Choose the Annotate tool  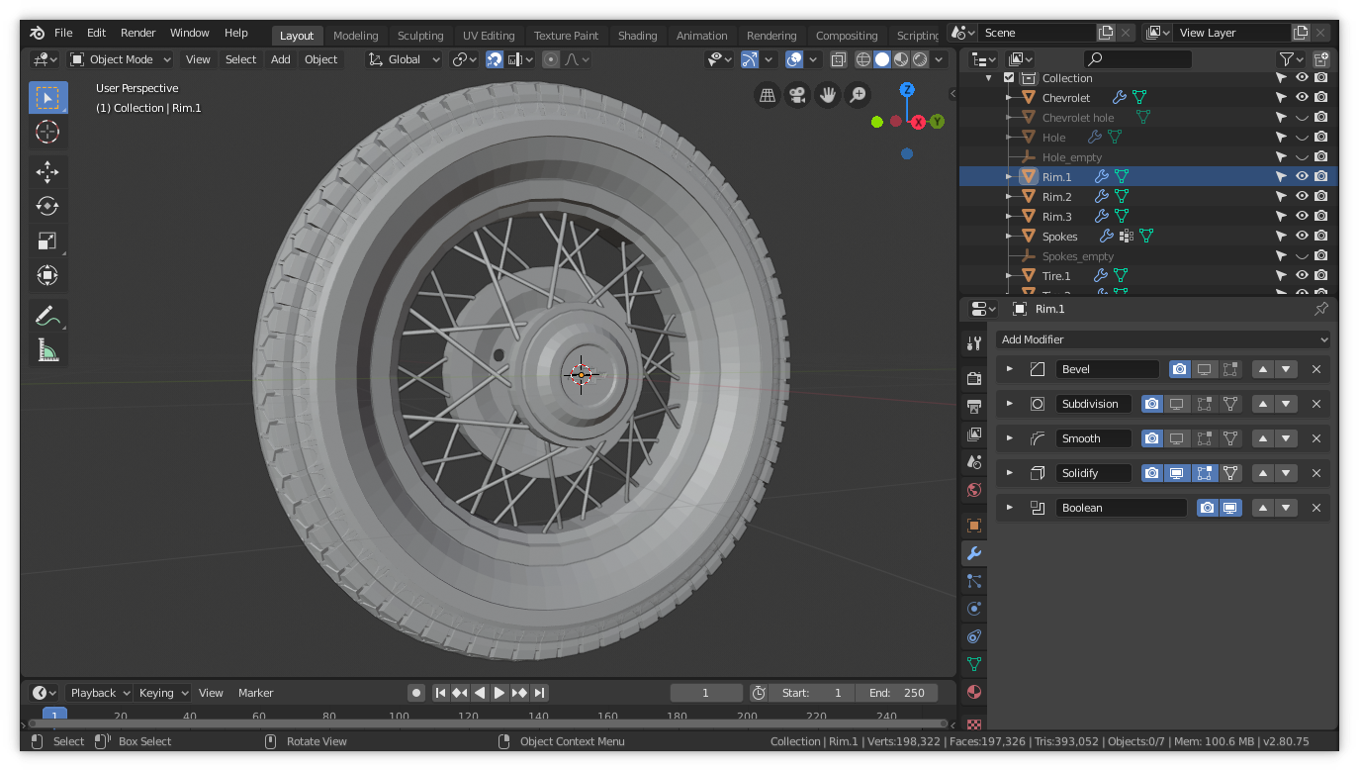pos(47,316)
